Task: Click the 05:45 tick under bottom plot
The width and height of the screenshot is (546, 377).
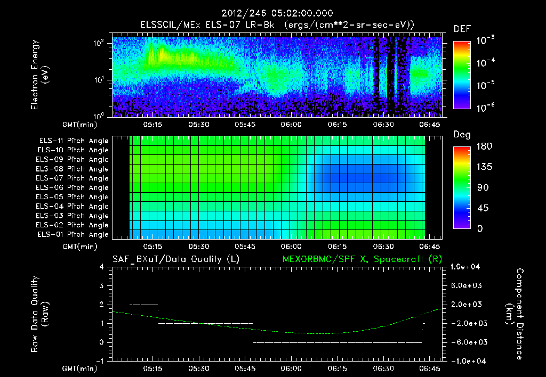Action: (x=245, y=368)
